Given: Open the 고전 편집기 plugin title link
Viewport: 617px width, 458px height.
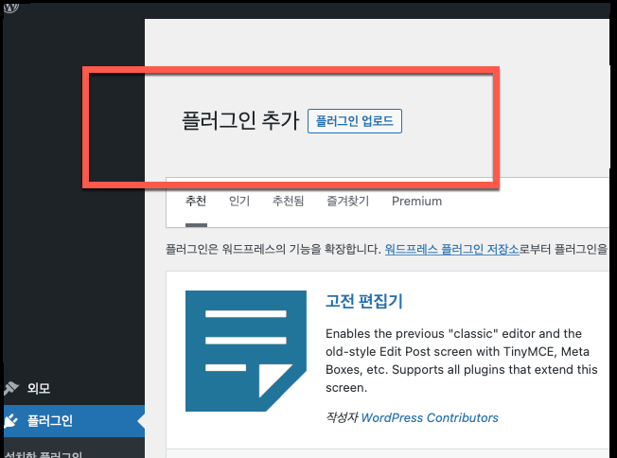Looking at the screenshot, I should click(x=364, y=302).
